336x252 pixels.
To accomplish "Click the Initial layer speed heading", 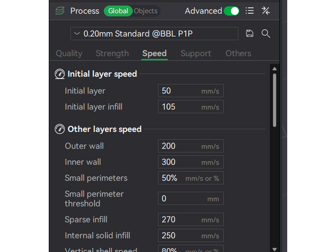I will point(102,74).
